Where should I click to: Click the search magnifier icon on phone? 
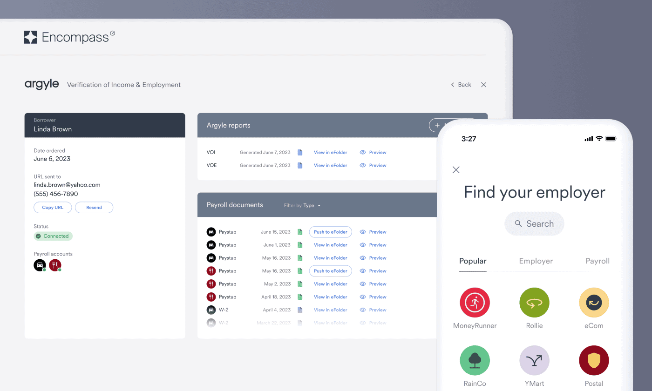[518, 224]
